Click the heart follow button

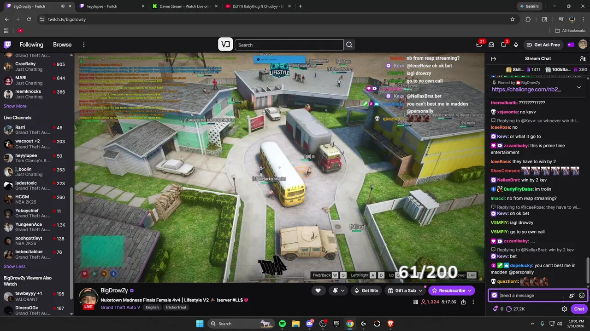pyautogui.click(x=318, y=291)
